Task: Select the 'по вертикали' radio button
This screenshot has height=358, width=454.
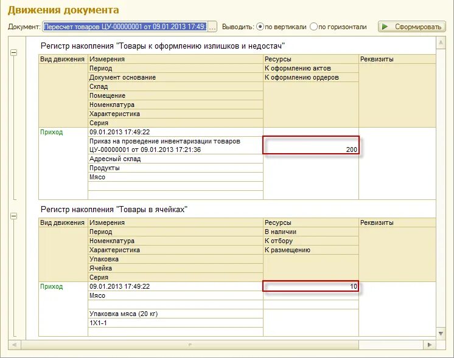Action: pyautogui.click(x=260, y=27)
